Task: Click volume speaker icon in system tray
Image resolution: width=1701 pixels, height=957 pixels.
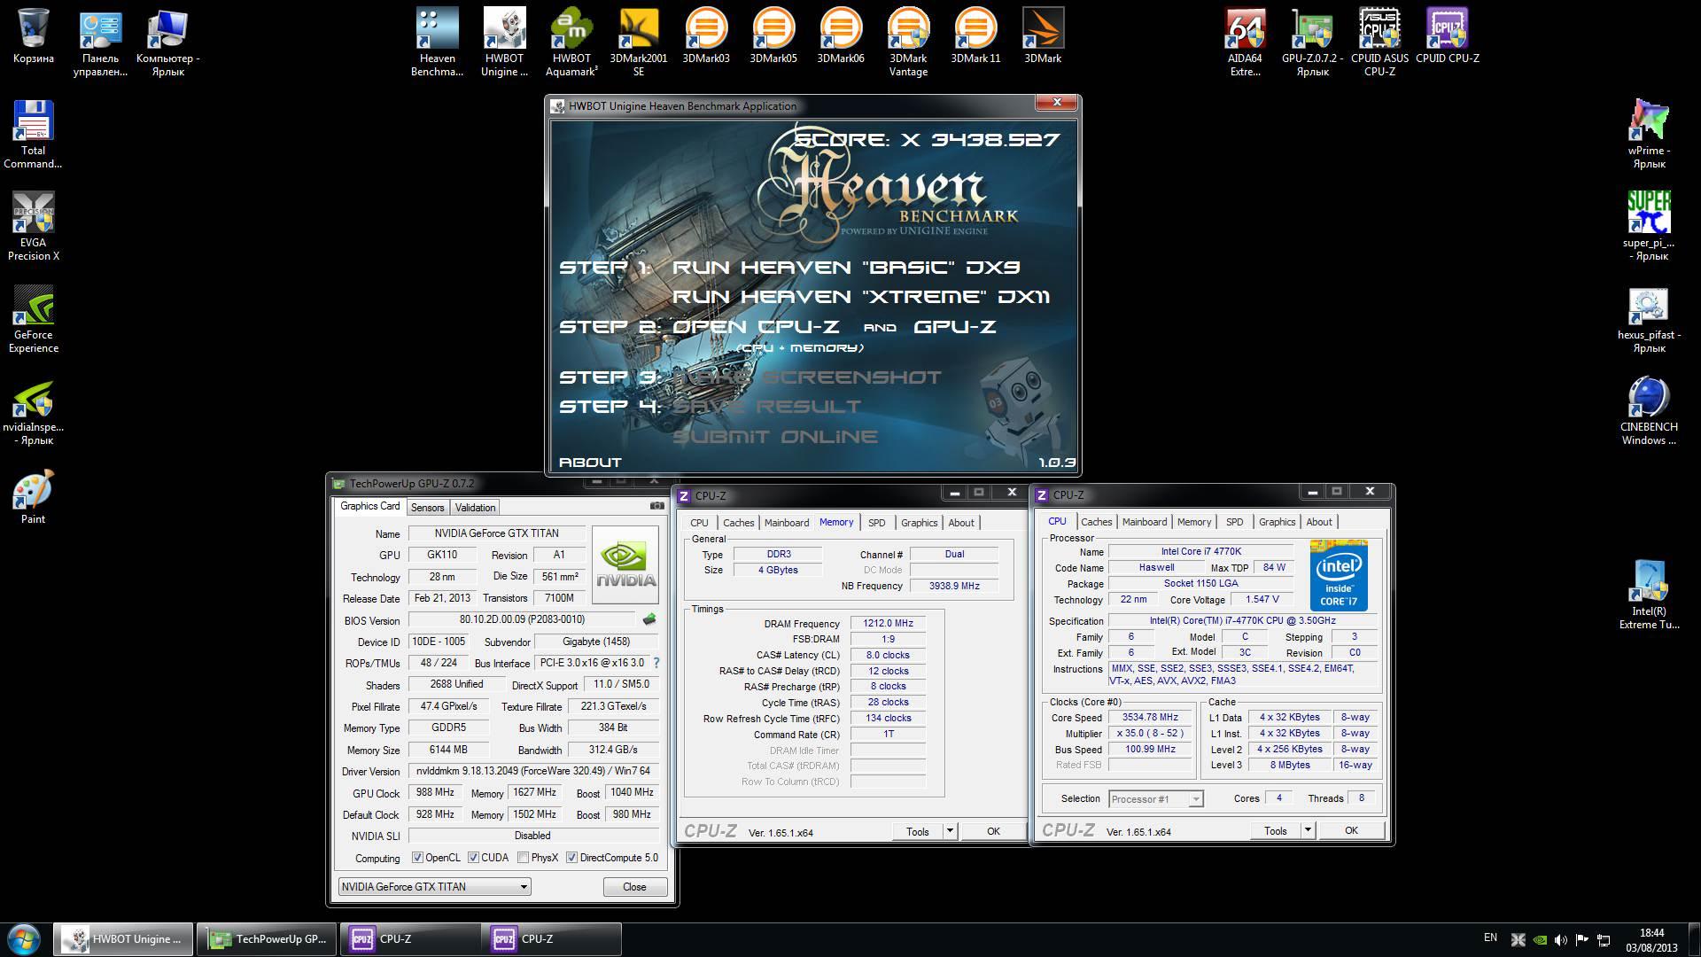Action: pos(1561,939)
